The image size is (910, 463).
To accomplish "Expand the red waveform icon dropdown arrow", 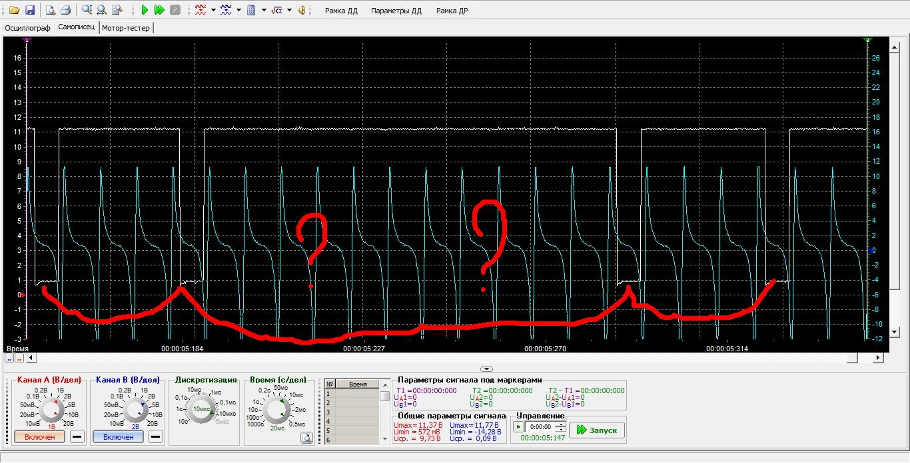I will [213, 10].
